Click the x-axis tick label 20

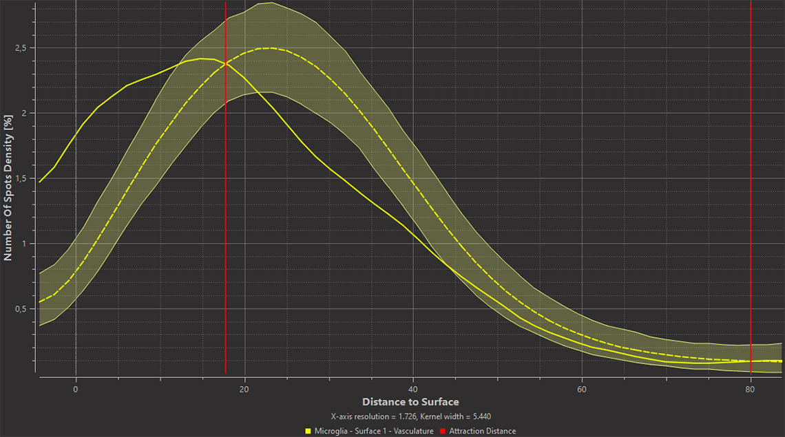pos(244,390)
